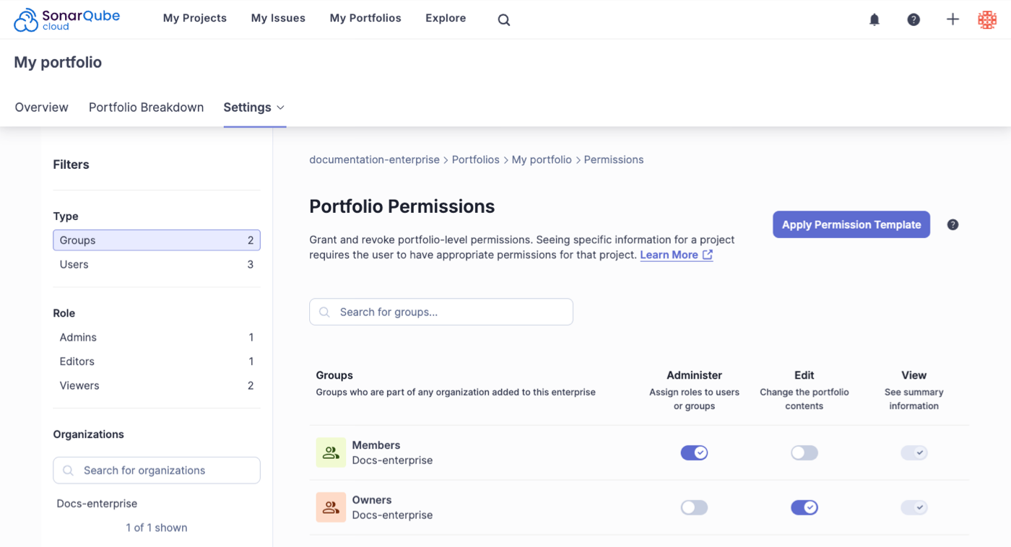Select the Groups type filter
Screen dimensions: 1011x547
click(157, 240)
